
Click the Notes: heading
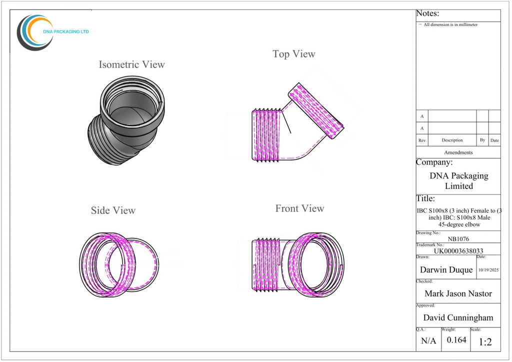(427, 13)
